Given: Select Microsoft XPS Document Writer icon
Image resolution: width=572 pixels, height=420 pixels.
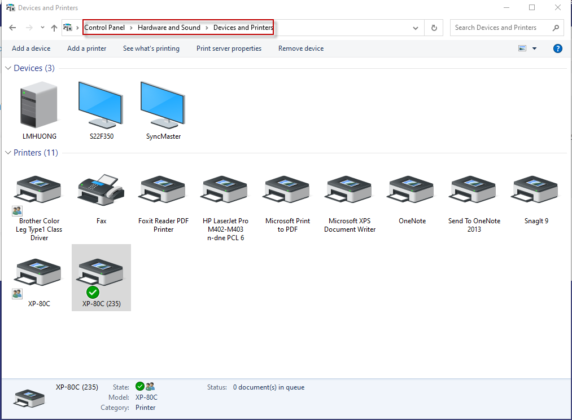Looking at the screenshot, I should coord(349,189).
